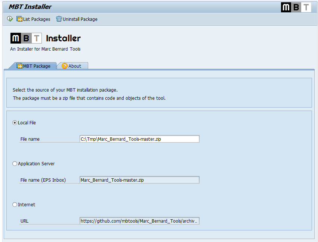Click the 'MBT Installer' window title
The image size is (318, 242).
30,7
